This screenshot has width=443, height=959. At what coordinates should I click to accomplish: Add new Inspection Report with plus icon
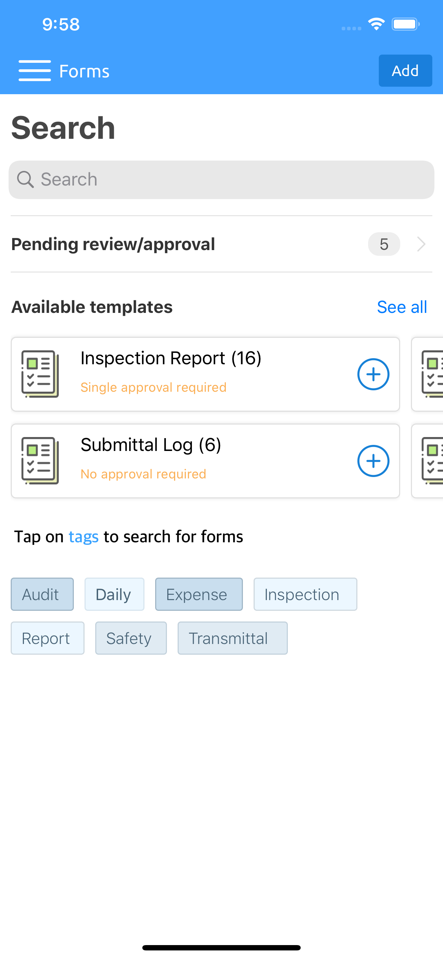point(373,374)
